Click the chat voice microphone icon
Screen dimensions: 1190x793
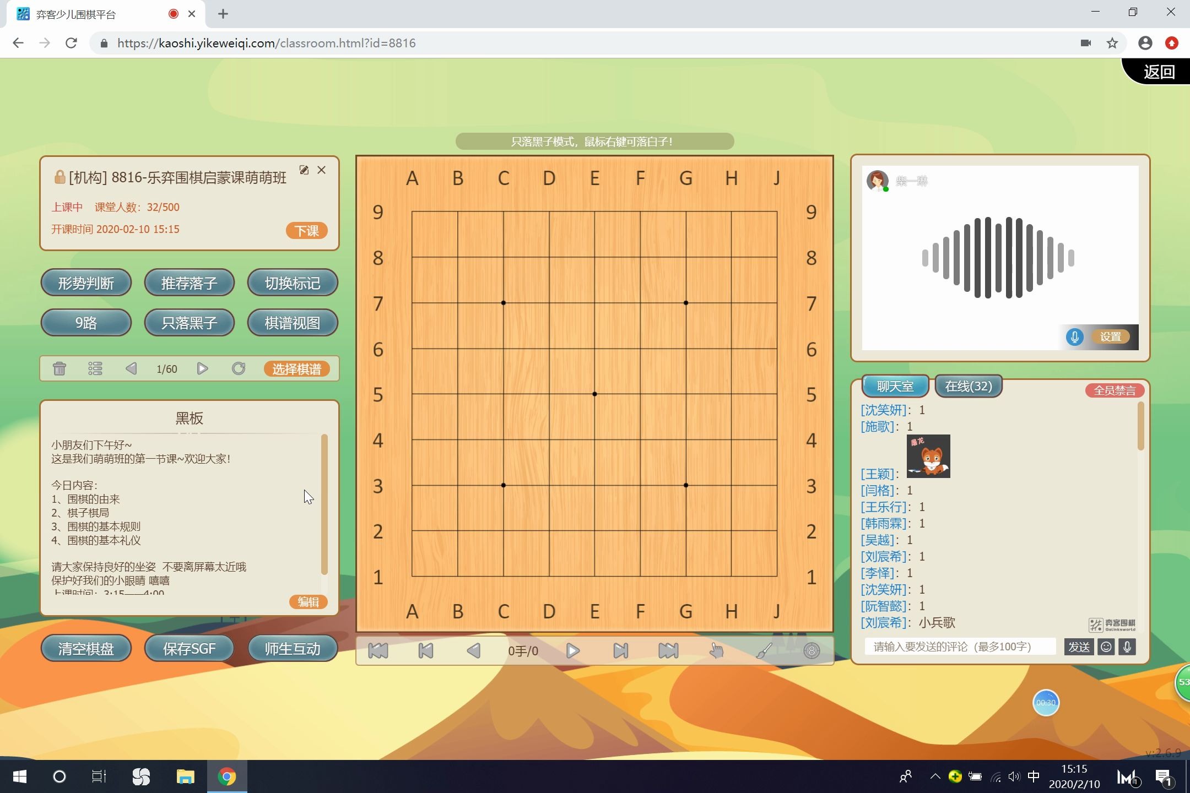pos(1127,647)
